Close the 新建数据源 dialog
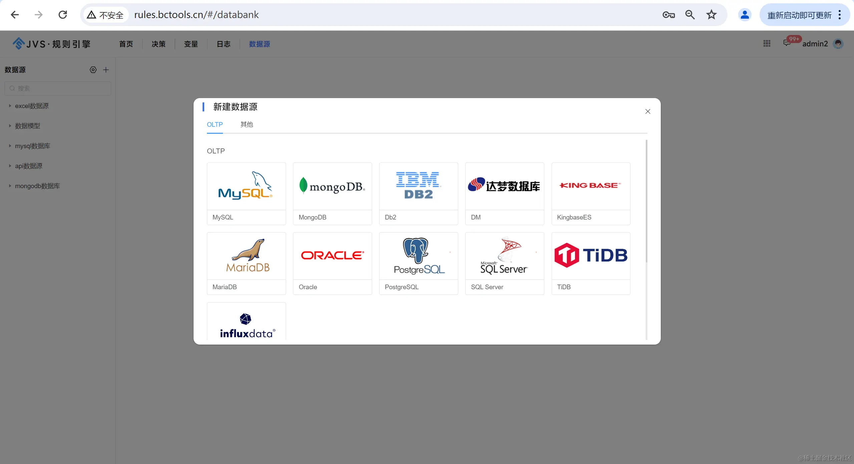Image resolution: width=854 pixels, height=464 pixels. [x=647, y=111]
